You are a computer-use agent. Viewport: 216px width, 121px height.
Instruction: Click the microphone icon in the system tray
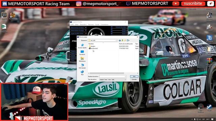click(195, 119)
